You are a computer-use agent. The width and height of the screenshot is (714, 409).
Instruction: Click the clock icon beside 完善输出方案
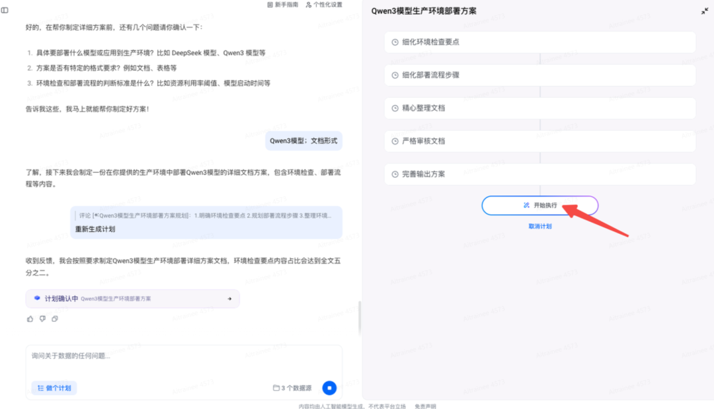coord(395,174)
